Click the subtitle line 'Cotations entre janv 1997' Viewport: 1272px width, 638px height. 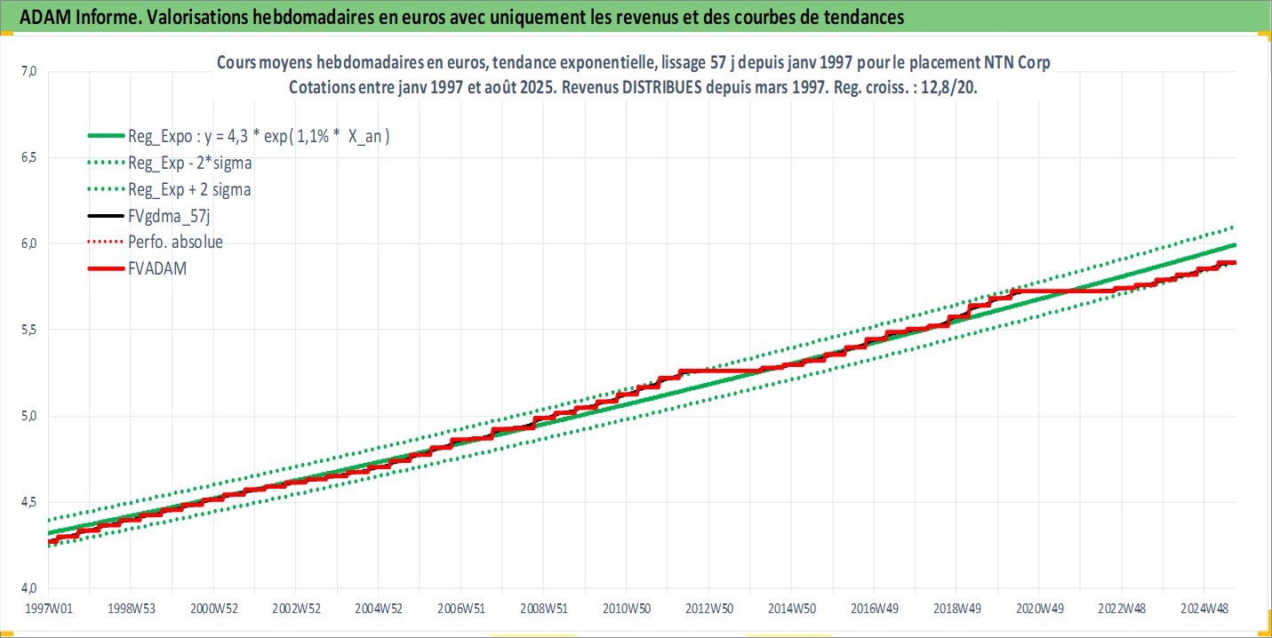(x=634, y=88)
